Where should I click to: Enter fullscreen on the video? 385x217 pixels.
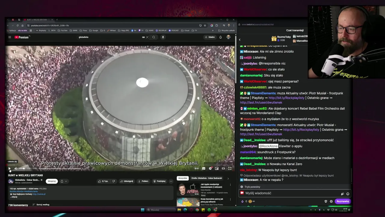230,168
